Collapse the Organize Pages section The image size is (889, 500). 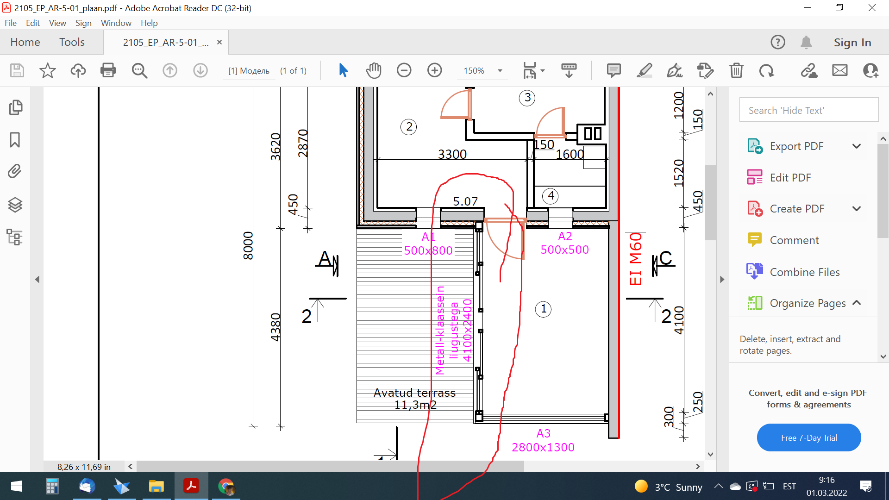[x=857, y=303]
